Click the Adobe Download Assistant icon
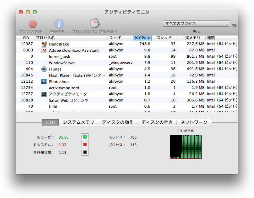The height and width of the screenshot is (198, 254). [44, 50]
